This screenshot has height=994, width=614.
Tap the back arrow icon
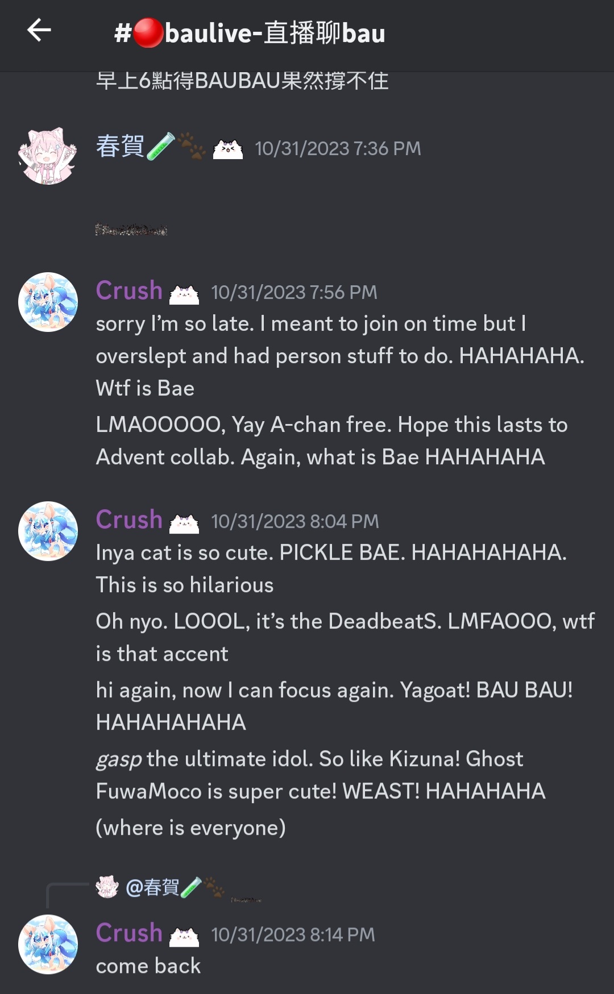point(39,30)
